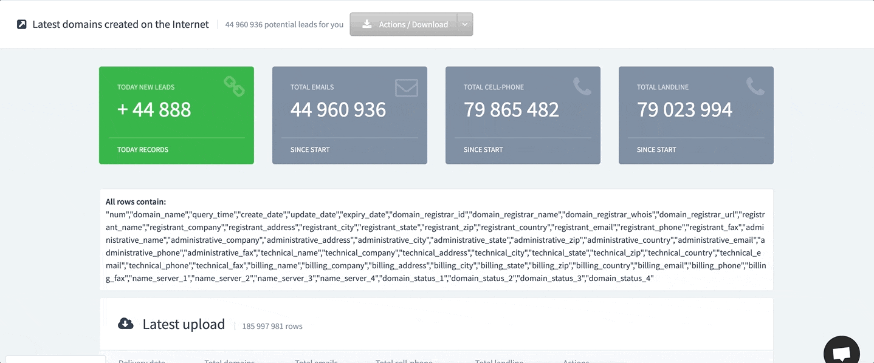
Task: Select the chain-link icon on Today New Leads card
Action: click(x=235, y=87)
